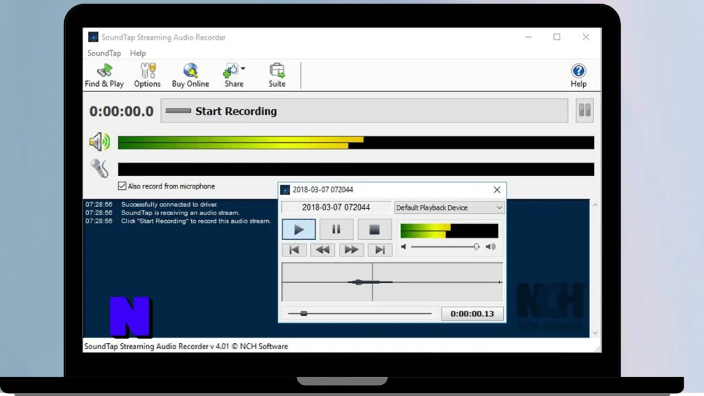Jump to start of recording
The width and height of the screenshot is (704, 396).
coord(294,250)
